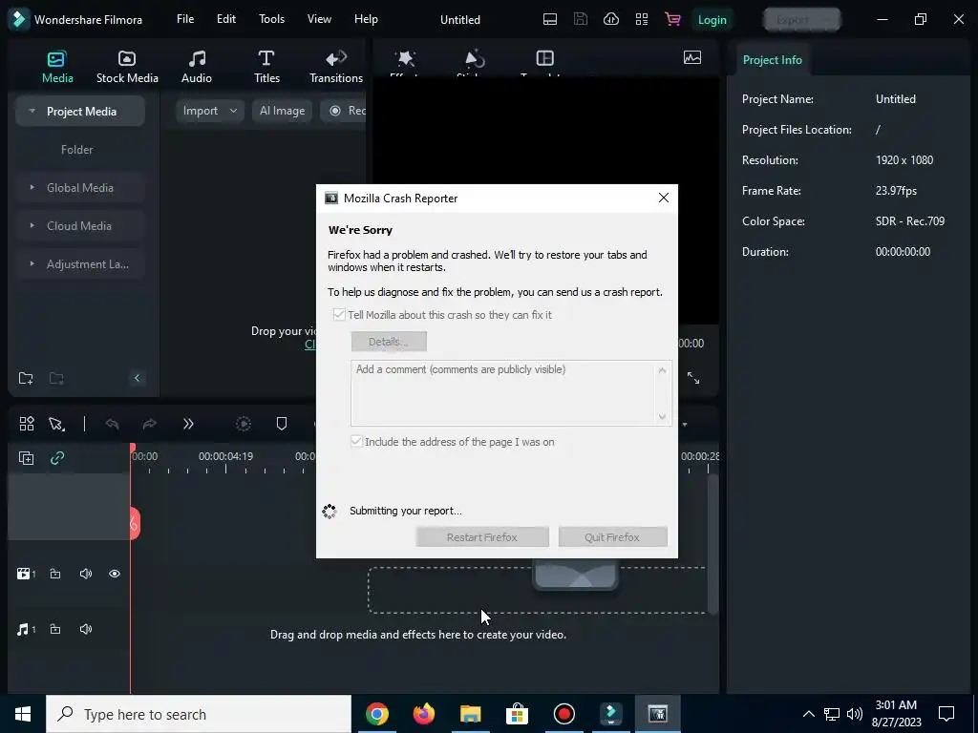
Task: Click the apps grid icon in title bar
Action: pyautogui.click(x=641, y=19)
